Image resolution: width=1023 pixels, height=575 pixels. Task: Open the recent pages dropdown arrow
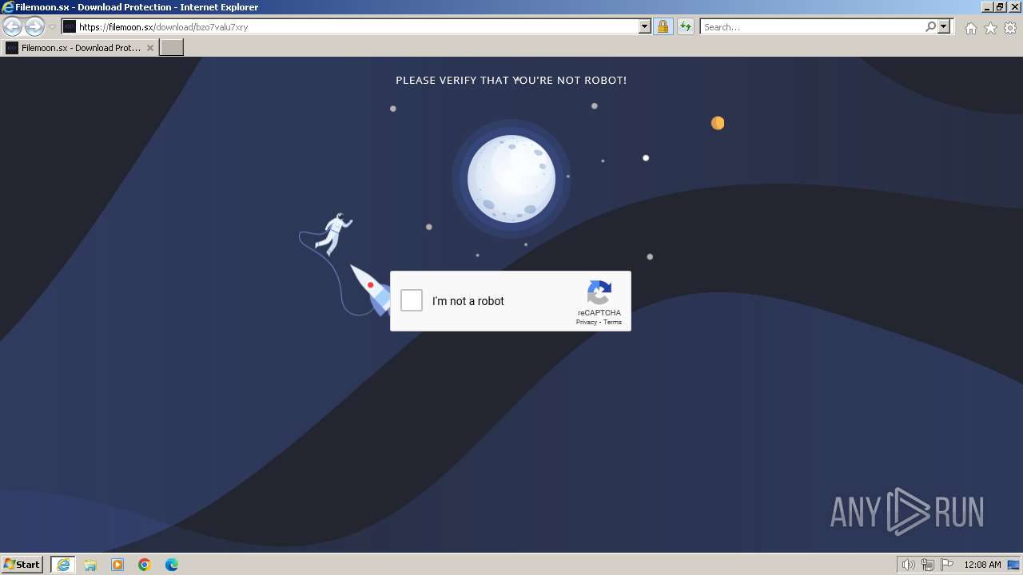coord(53,26)
